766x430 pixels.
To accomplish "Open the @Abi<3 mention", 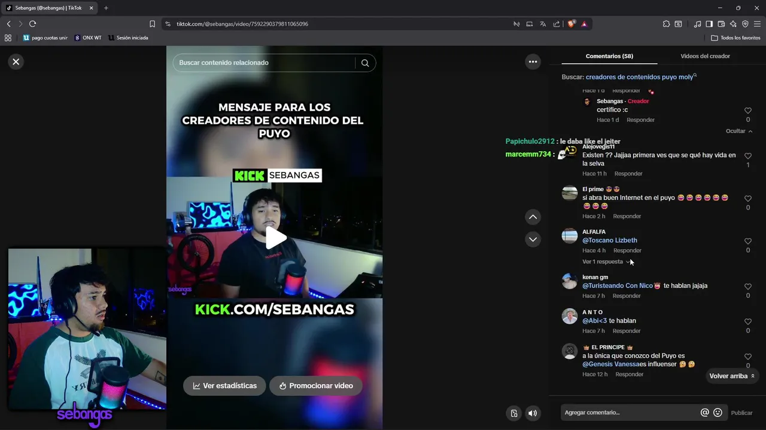I will (x=595, y=321).
